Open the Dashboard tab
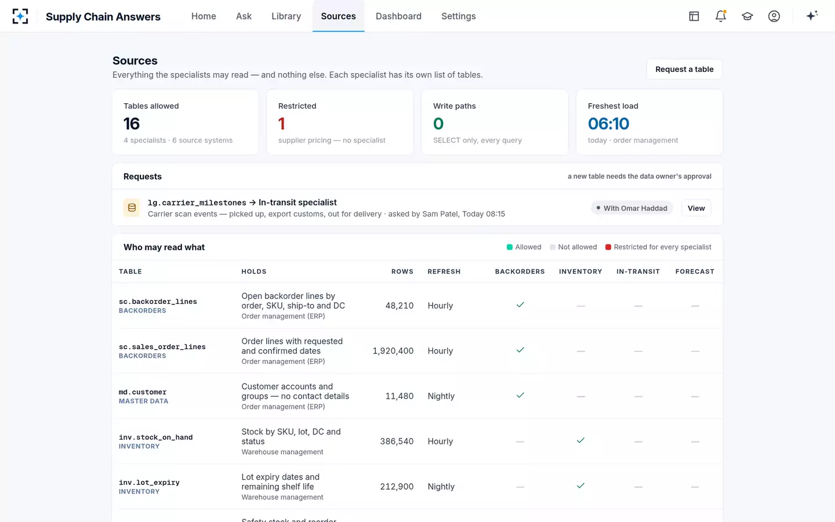 pos(398,16)
